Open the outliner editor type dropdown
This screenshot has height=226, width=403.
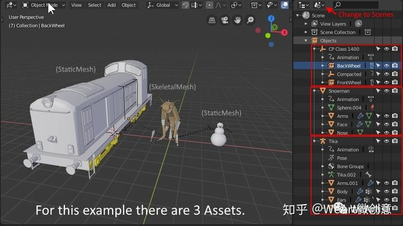coord(303,5)
